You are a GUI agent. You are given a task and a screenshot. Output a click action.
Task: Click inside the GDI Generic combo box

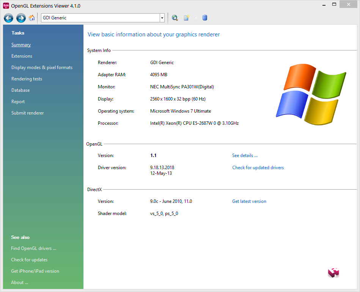(101, 18)
